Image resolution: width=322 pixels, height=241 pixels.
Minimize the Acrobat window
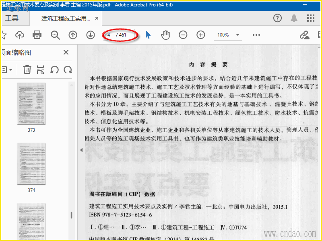pyautogui.click(x=305, y=4)
